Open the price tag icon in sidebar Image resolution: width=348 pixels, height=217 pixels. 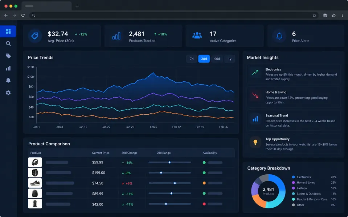pyautogui.click(x=8, y=56)
